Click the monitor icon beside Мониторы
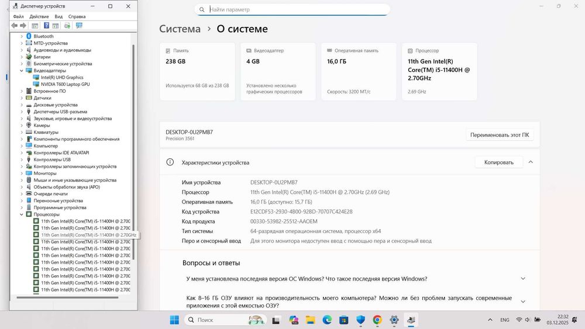The image size is (585, 329). 29,173
